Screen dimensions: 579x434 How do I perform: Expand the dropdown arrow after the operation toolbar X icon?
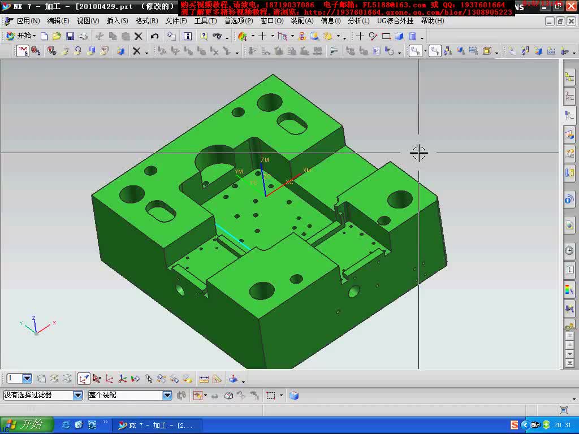[146, 53]
